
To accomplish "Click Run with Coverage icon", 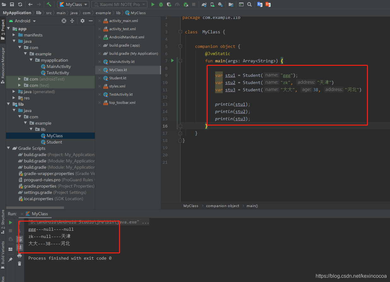I will (x=169, y=4).
